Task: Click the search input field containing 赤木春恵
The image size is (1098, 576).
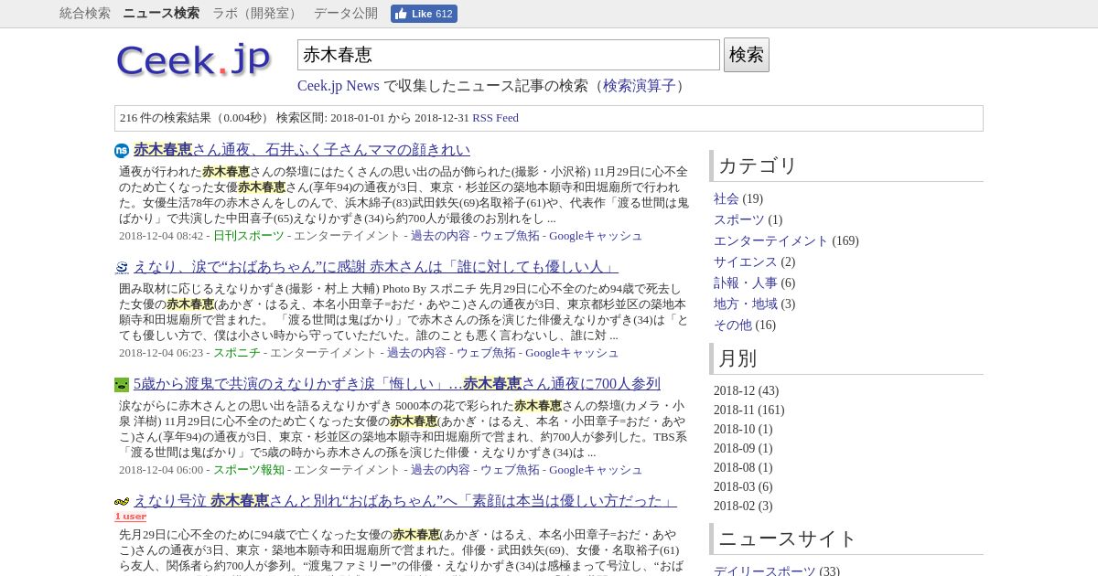Action: (x=509, y=55)
